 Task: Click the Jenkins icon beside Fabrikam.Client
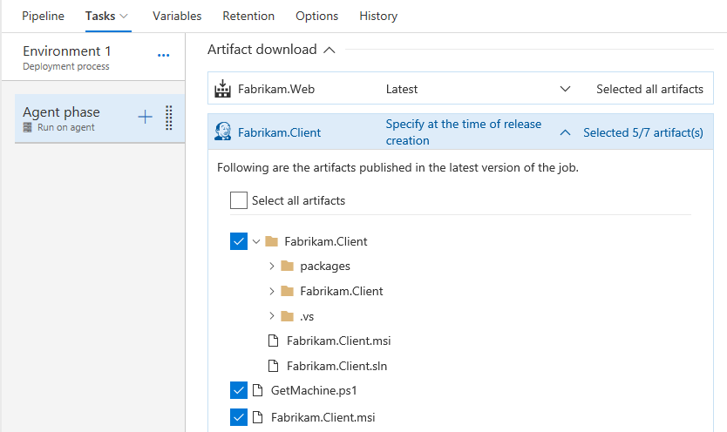[x=222, y=132]
